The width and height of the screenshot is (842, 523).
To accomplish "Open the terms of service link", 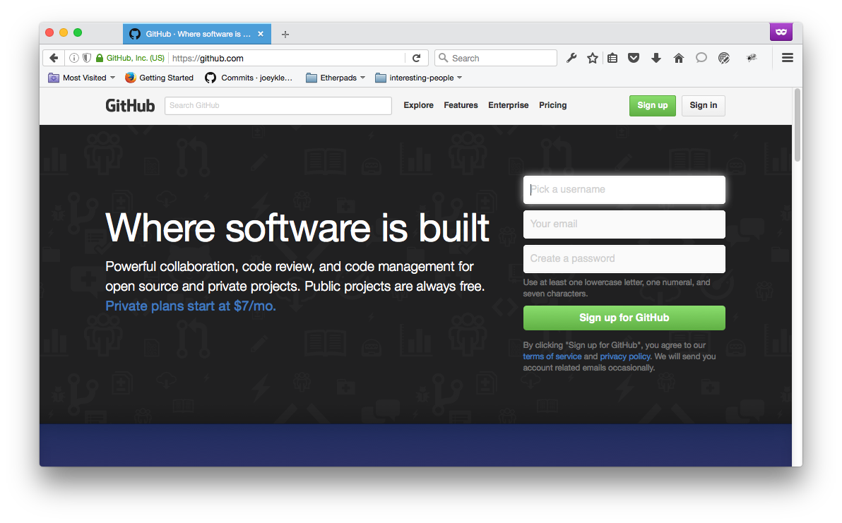I will click(x=552, y=356).
